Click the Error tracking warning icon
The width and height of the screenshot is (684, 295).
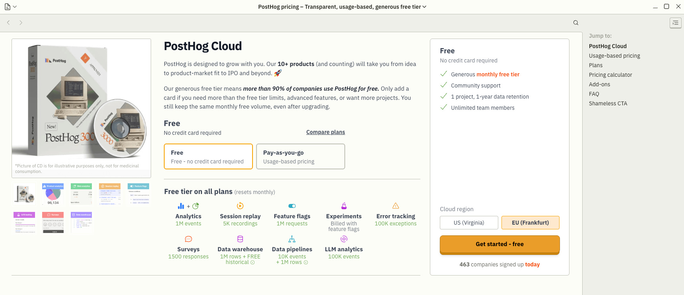pos(396,206)
